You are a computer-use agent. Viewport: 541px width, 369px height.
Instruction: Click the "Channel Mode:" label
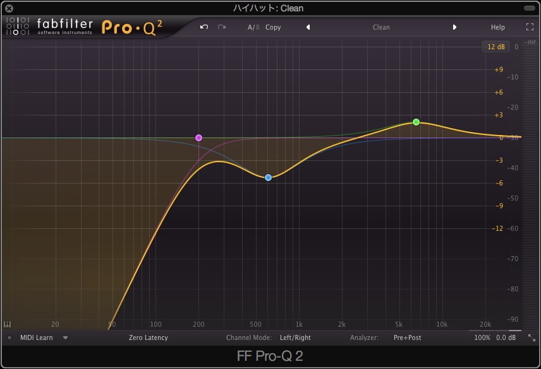(249, 337)
